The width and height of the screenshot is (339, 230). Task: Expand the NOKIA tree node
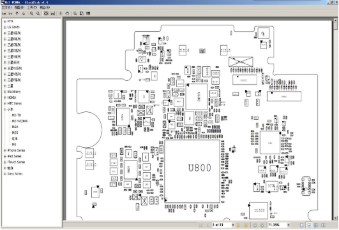[4, 97]
